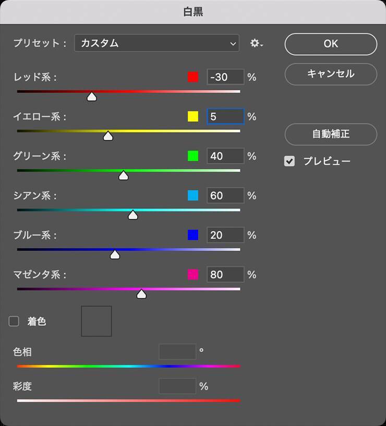Click the シアン系 slider thumb

(133, 215)
